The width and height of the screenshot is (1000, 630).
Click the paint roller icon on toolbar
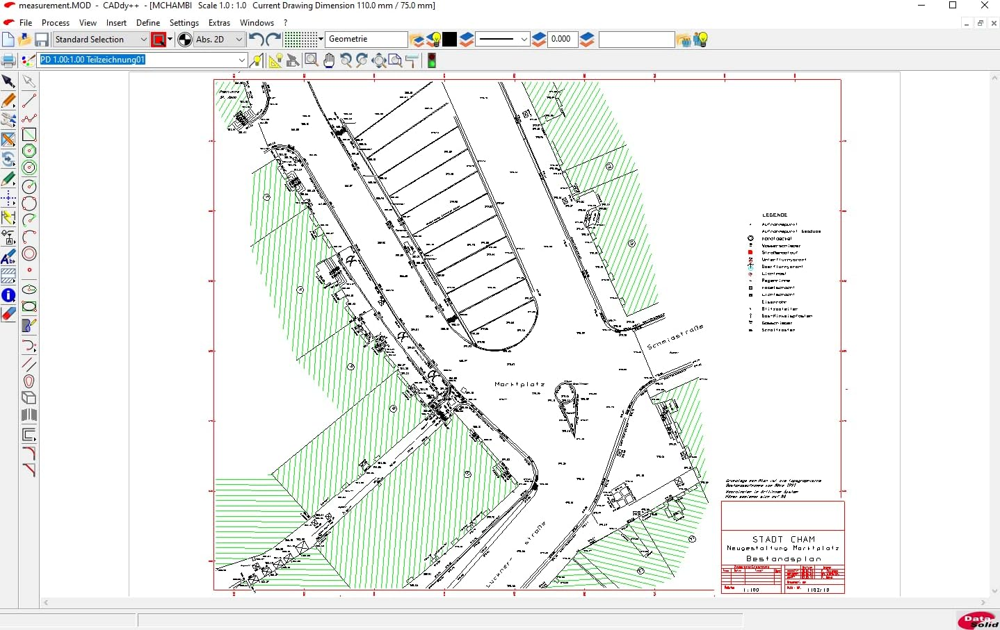tap(412, 60)
